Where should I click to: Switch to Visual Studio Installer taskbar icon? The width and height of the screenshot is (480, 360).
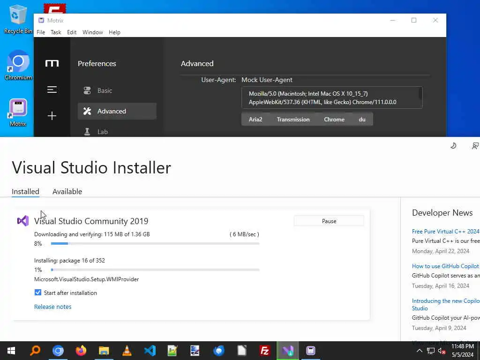(287, 351)
